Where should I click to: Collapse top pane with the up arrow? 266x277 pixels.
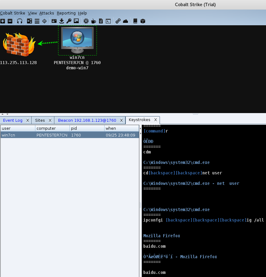[x=2, y=114]
